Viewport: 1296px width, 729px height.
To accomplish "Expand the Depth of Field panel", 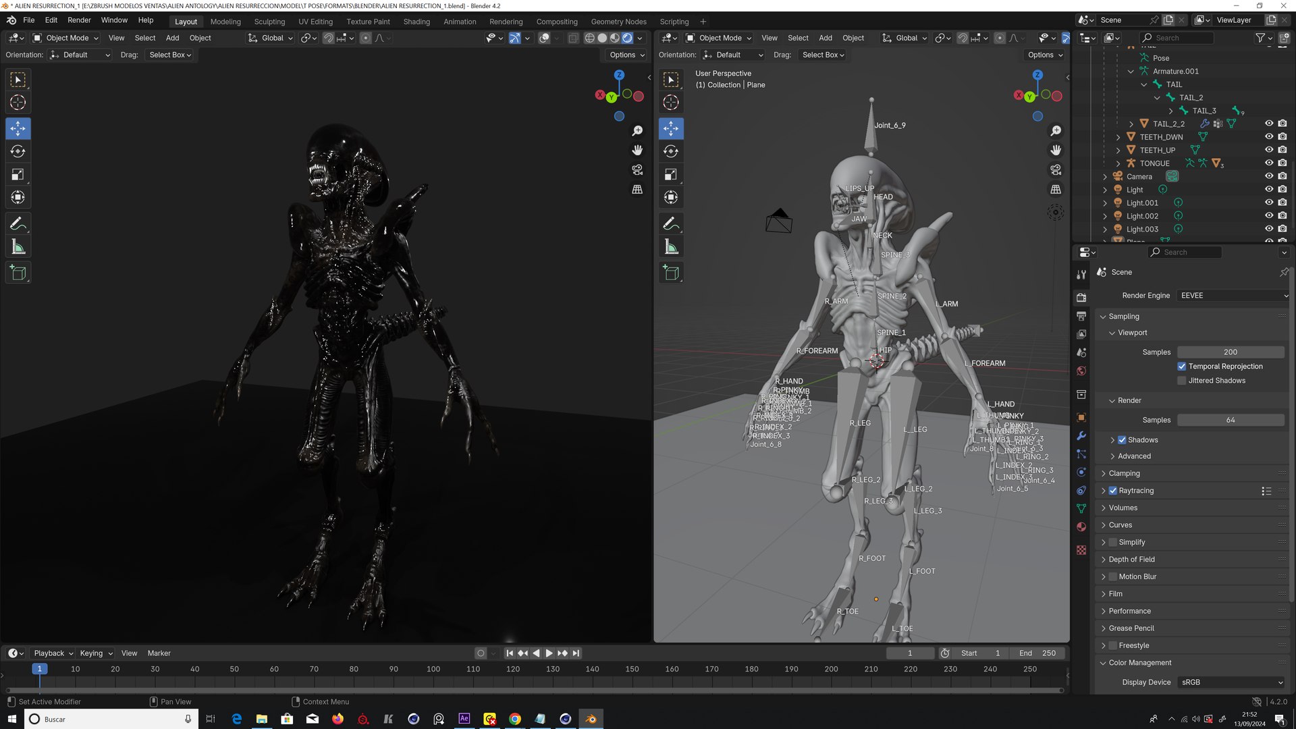I will point(1131,560).
